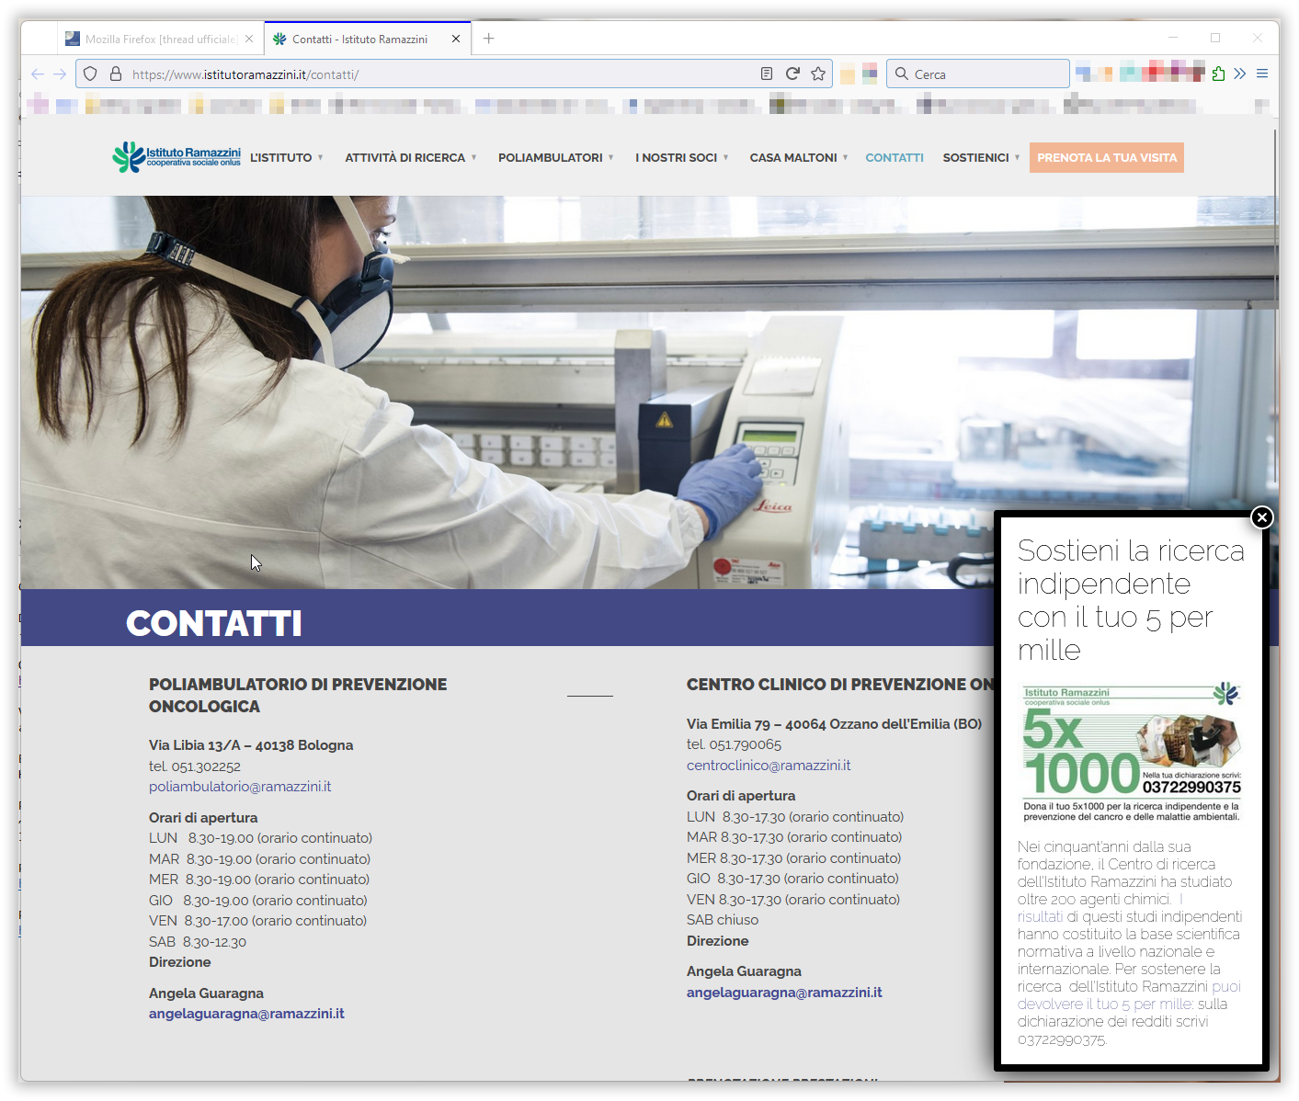1299x1101 pixels.
Task: Select tel. 051.302252 text
Action: (x=195, y=766)
